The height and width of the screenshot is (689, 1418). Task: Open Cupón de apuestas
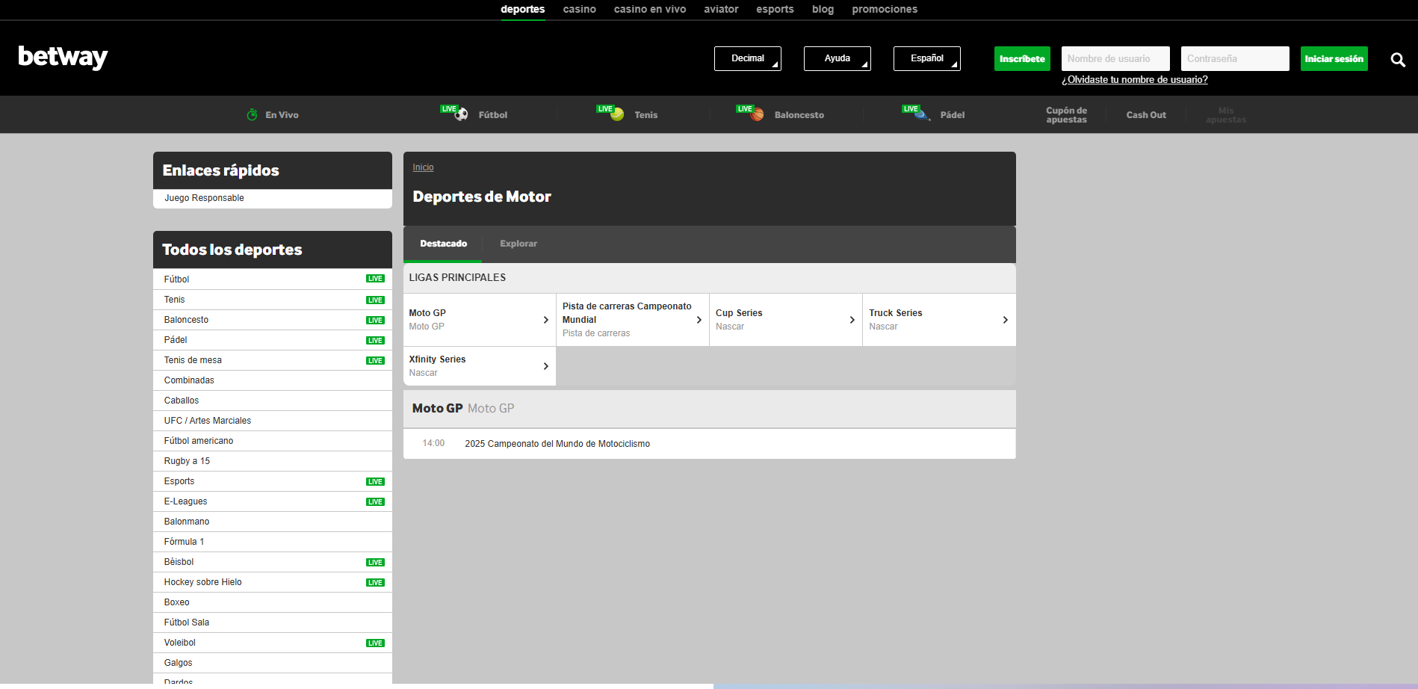(x=1066, y=115)
